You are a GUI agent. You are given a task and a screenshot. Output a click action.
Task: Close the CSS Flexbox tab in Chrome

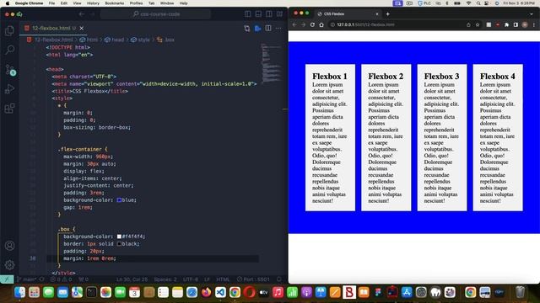(377, 14)
